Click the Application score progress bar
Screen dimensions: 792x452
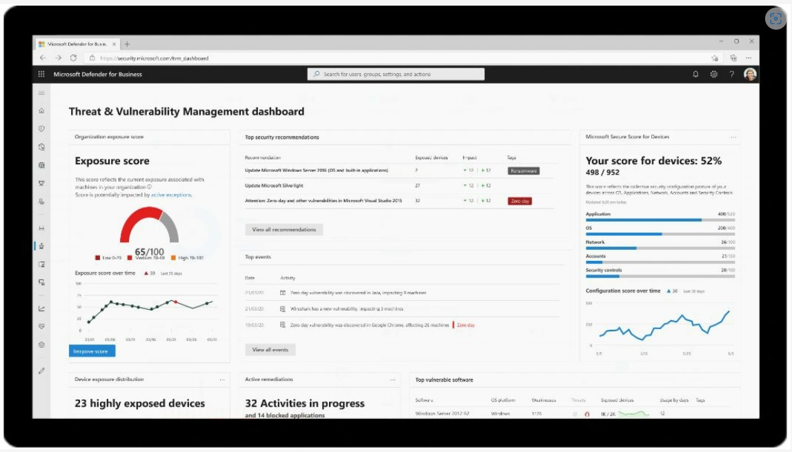click(660, 220)
